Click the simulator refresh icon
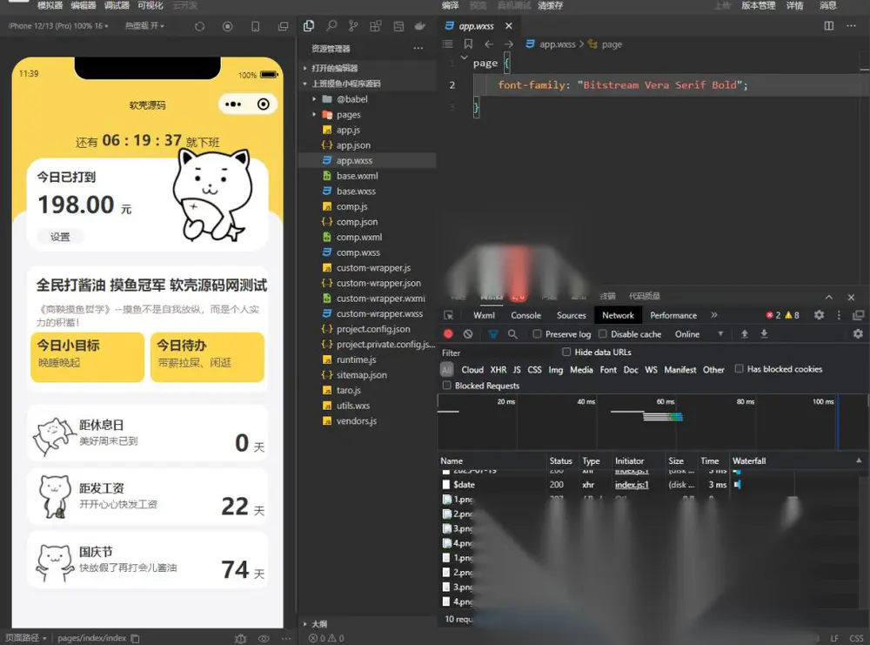Viewport: 870px width, 645px height. tap(200, 26)
